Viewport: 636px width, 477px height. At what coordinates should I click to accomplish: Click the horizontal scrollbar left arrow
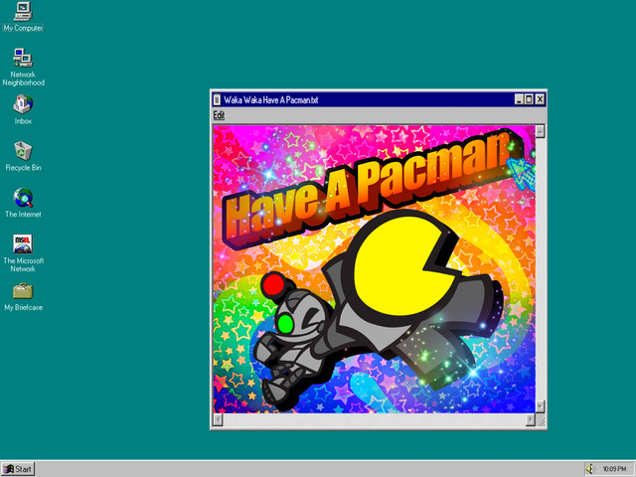click(219, 419)
